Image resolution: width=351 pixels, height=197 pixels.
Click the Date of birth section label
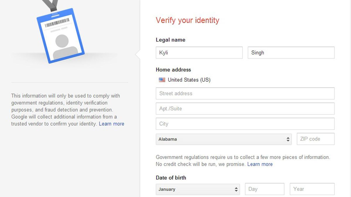pyautogui.click(x=171, y=178)
